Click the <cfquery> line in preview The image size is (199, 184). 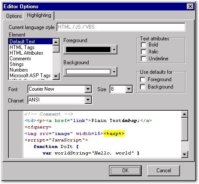pyautogui.click(x=38, y=127)
